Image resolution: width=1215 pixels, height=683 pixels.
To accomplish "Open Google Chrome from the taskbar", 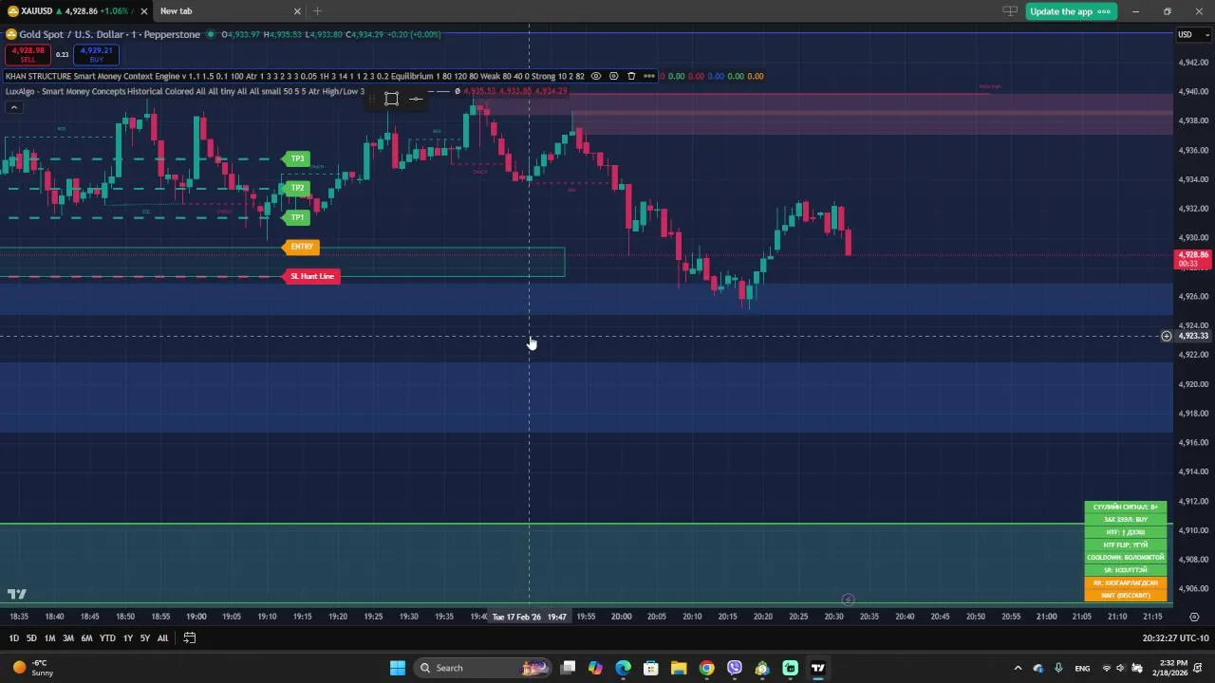I will (x=706, y=668).
